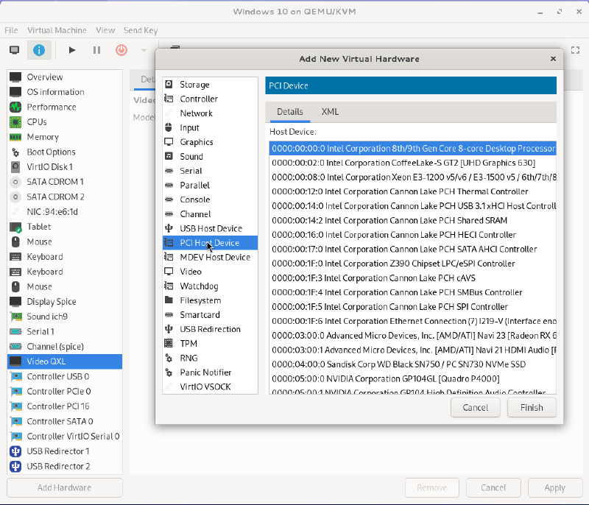Open Performance in hardware sidebar

click(65, 107)
